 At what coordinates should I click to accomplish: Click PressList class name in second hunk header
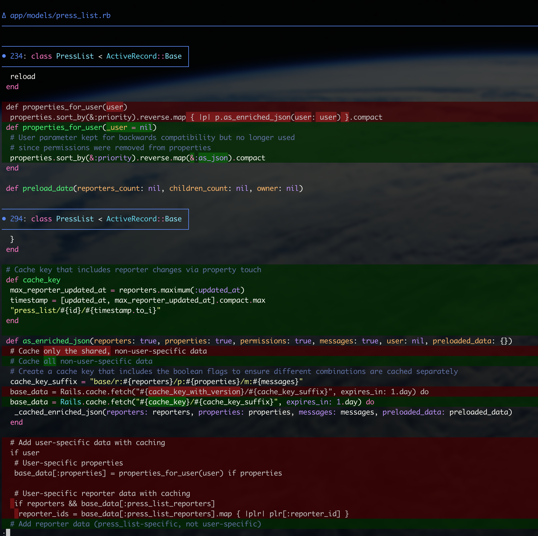point(75,219)
